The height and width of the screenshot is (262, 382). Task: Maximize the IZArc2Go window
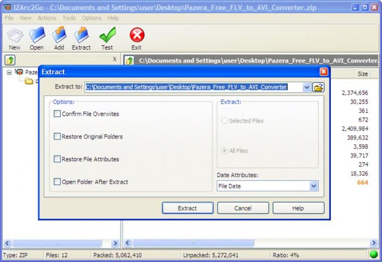[x=365, y=7]
